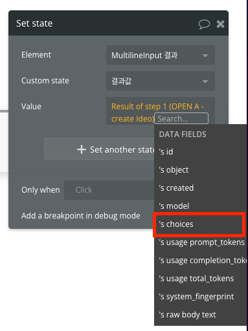Open the comment speech bubble icon
This screenshot has height=331, width=248.
[204, 24]
